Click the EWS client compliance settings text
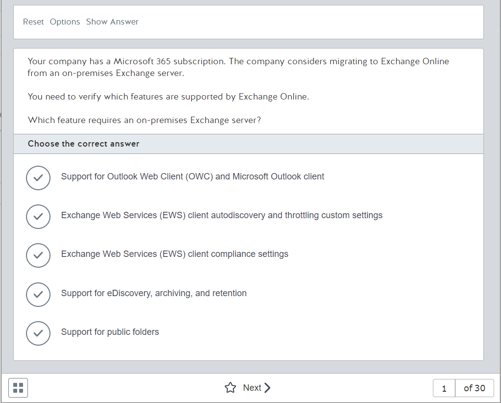 (175, 254)
